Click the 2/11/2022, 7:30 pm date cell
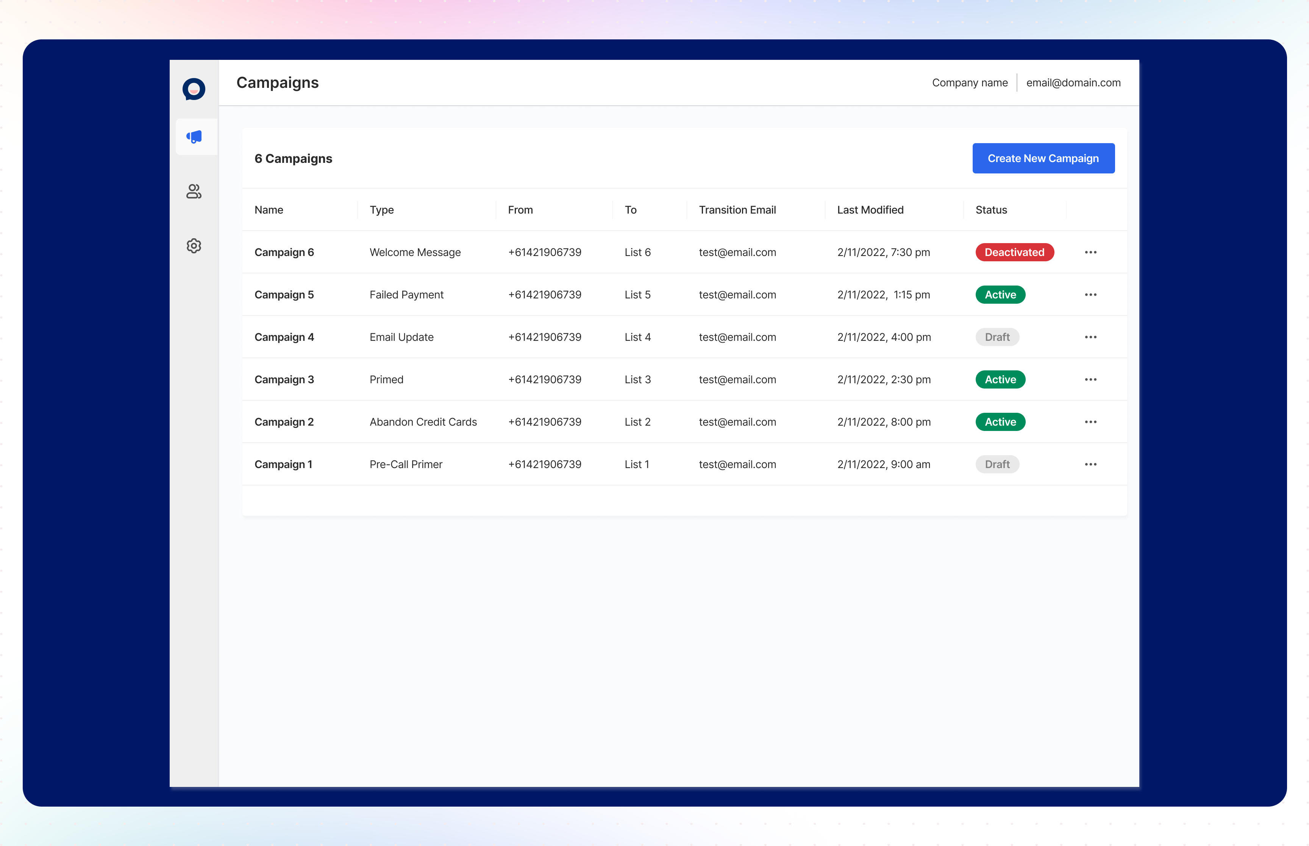This screenshot has width=1309, height=846. coord(883,252)
